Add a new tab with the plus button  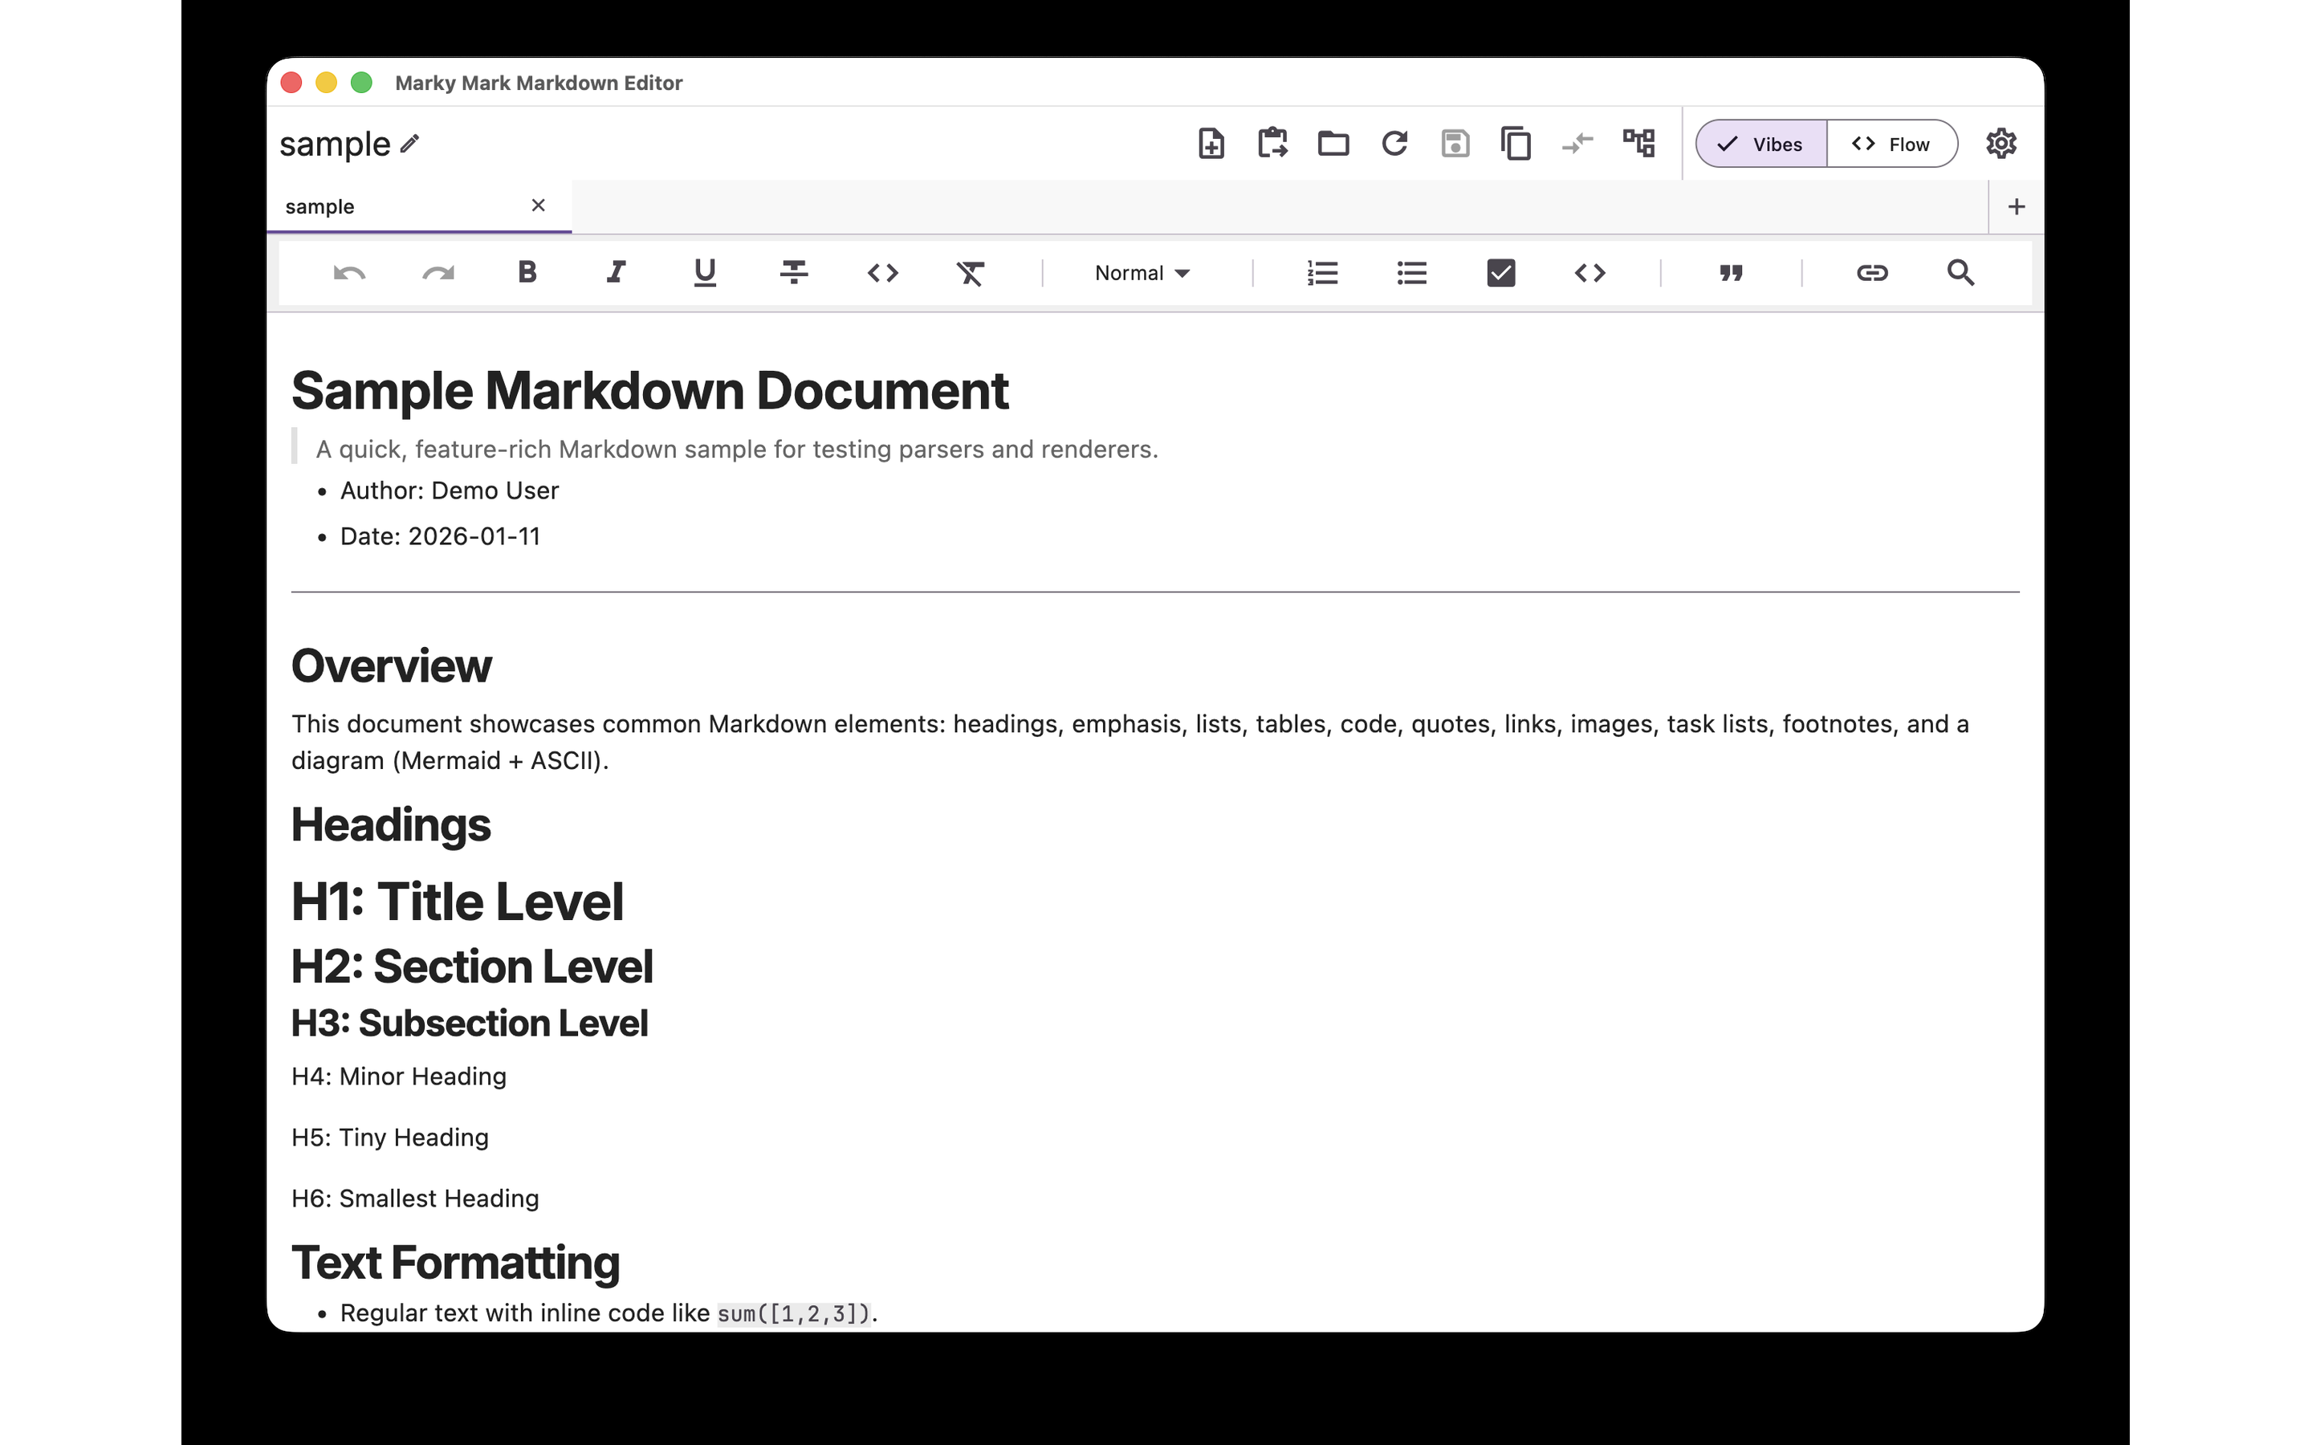(x=2017, y=206)
